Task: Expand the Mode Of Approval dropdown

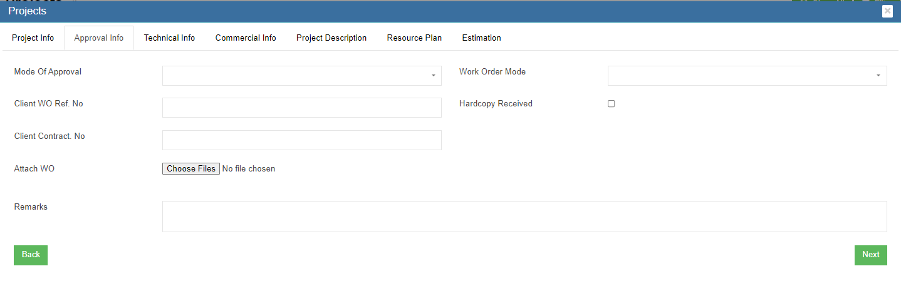Action: pyautogui.click(x=301, y=76)
